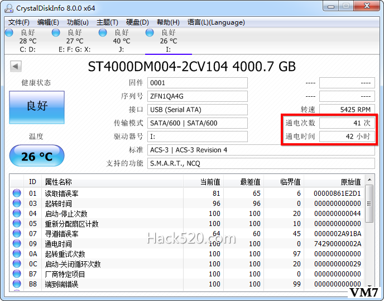Image resolution: width=384 pixels, height=301 pixels.
Task: Open the 硬盘(D) menu
Action: pos(137,22)
